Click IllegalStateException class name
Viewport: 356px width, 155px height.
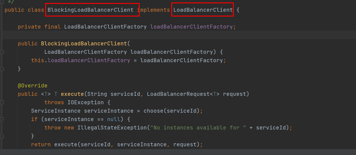point(112,128)
